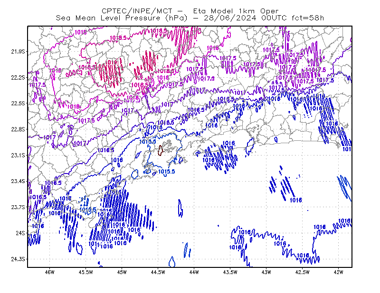The width and height of the screenshot is (380, 293).
Task: Select the 23.4S latitude axis label
Action: click(x=18, y=181)
